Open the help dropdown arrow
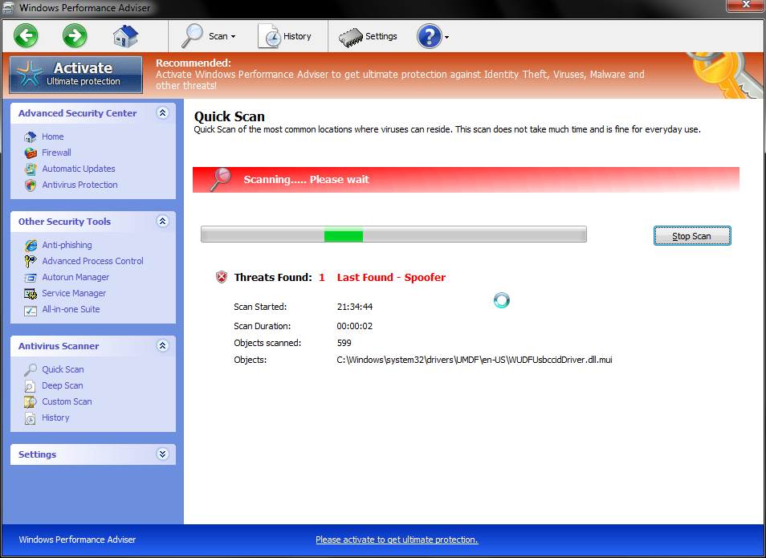 point(446,37)
